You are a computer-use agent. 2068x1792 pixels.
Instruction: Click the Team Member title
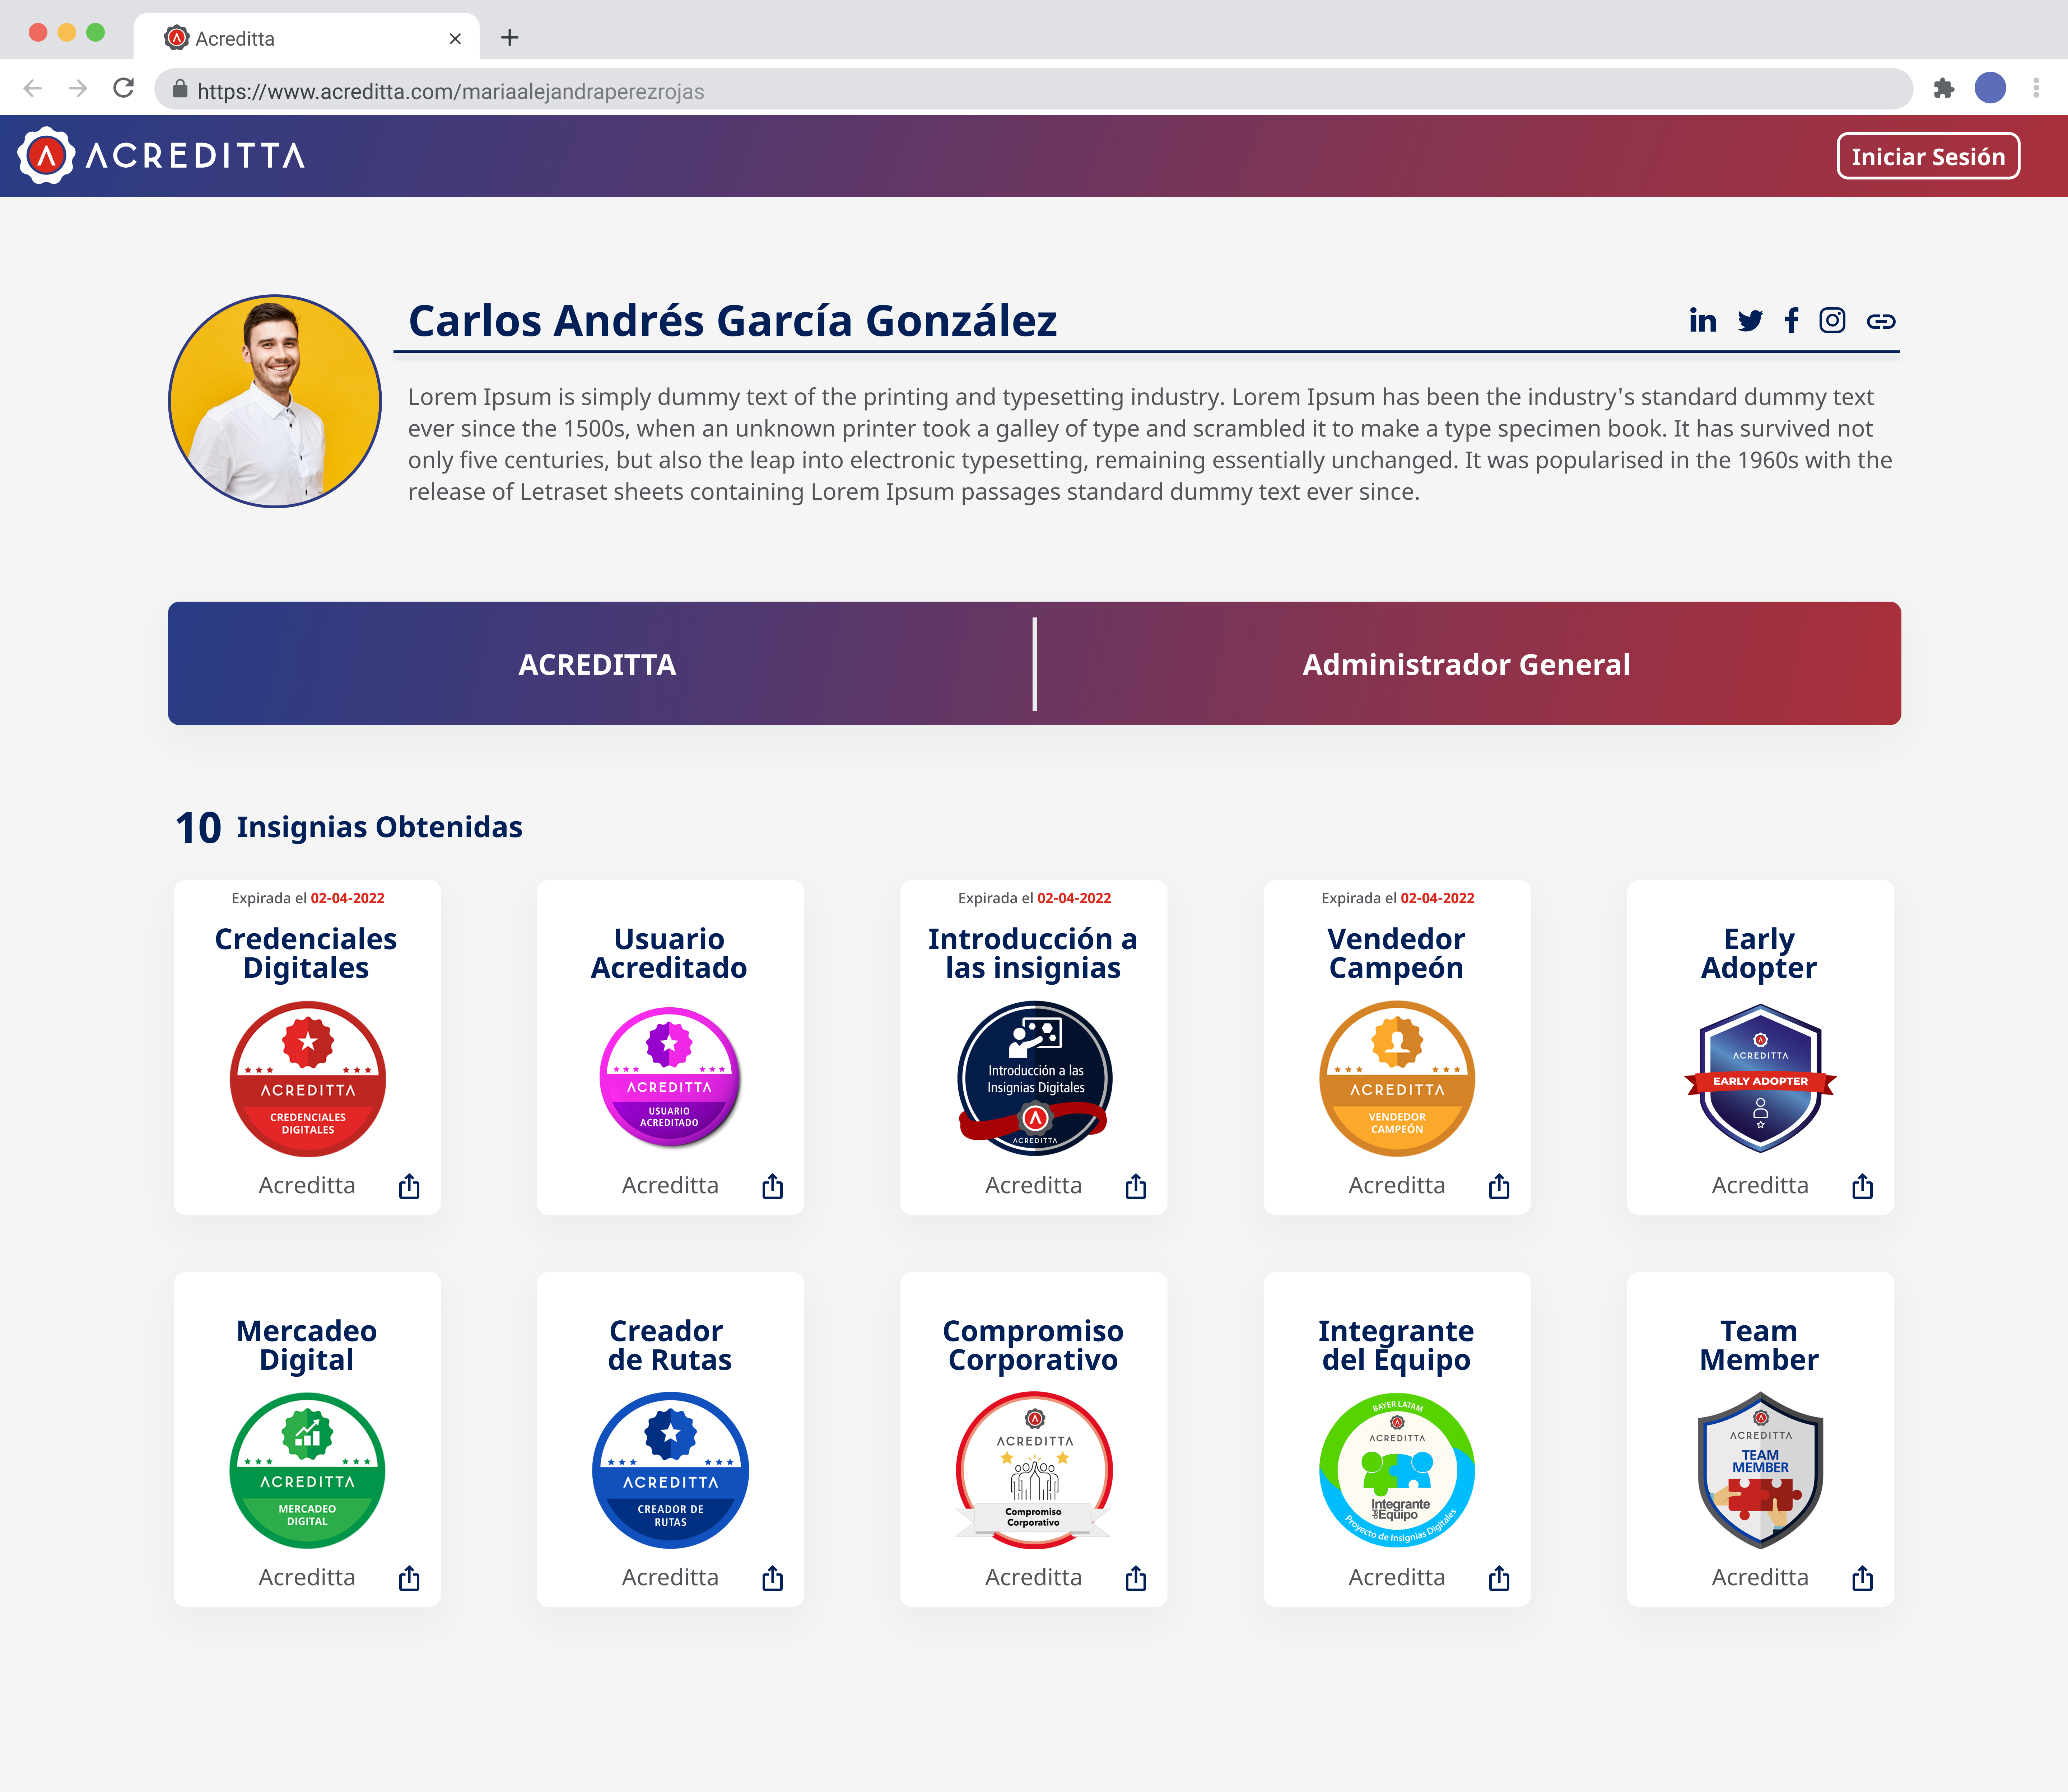click(x=1759, y=1345)
